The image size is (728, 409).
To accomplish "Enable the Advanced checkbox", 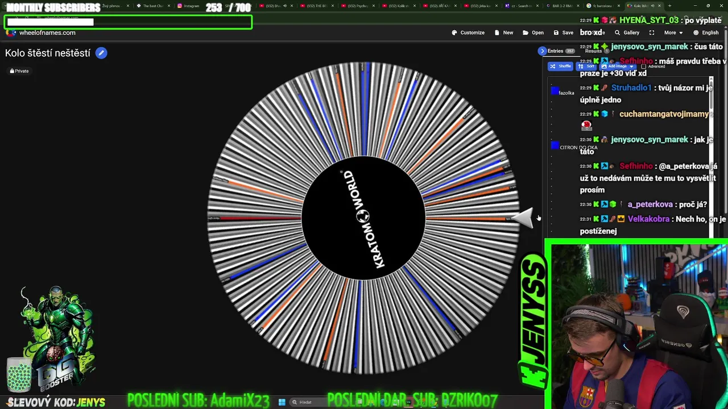I will [644, 66].
